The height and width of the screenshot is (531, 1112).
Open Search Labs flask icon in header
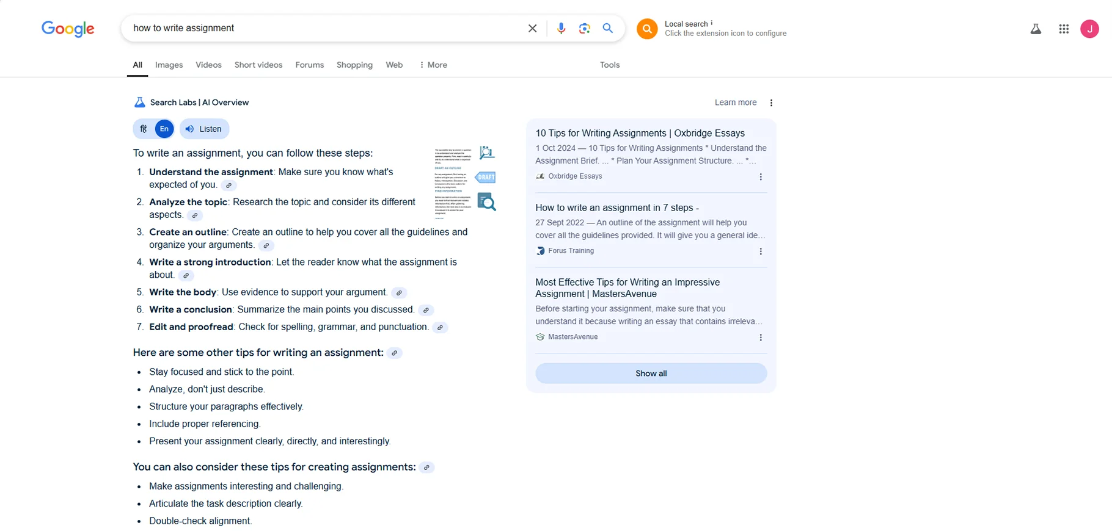[x=1036, y=29]
